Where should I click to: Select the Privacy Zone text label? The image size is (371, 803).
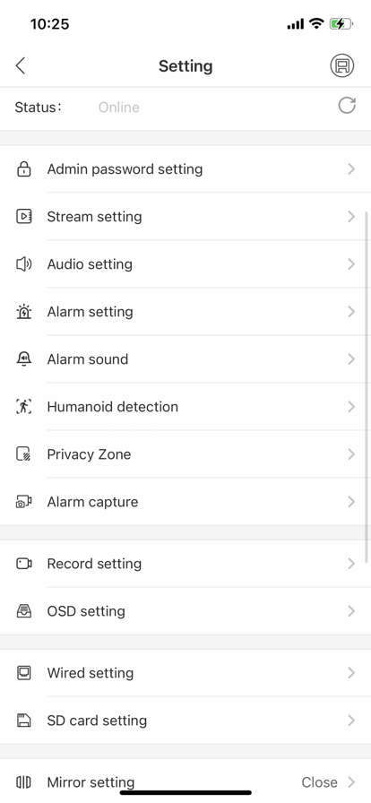click(x=89, y=454)
